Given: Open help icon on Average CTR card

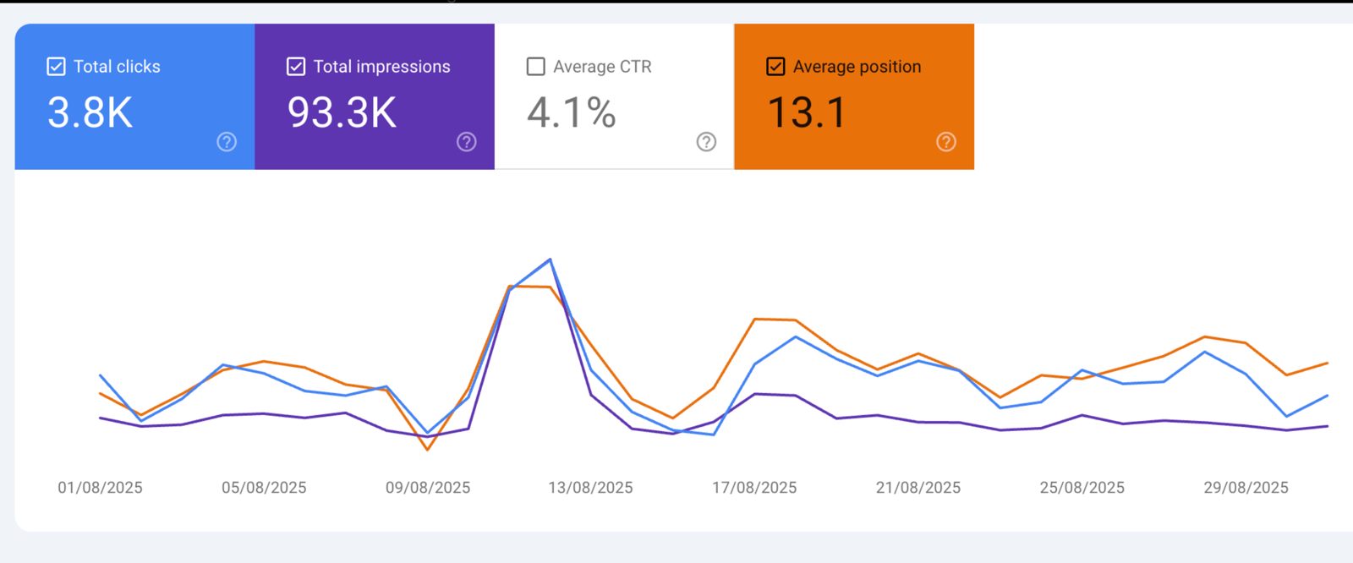Looking at the screenshot, I should 706,142.
